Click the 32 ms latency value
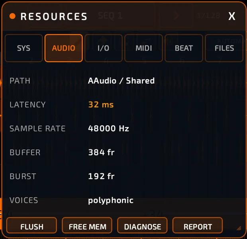 click(x=101, y=105)
